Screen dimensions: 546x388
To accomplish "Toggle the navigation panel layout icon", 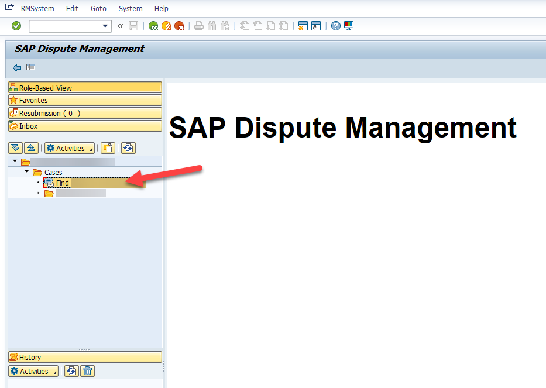I will pos(30,67).
